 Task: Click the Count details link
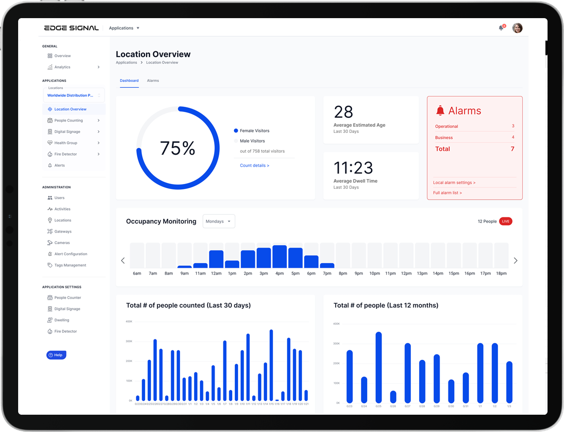(x=254, y=165)
